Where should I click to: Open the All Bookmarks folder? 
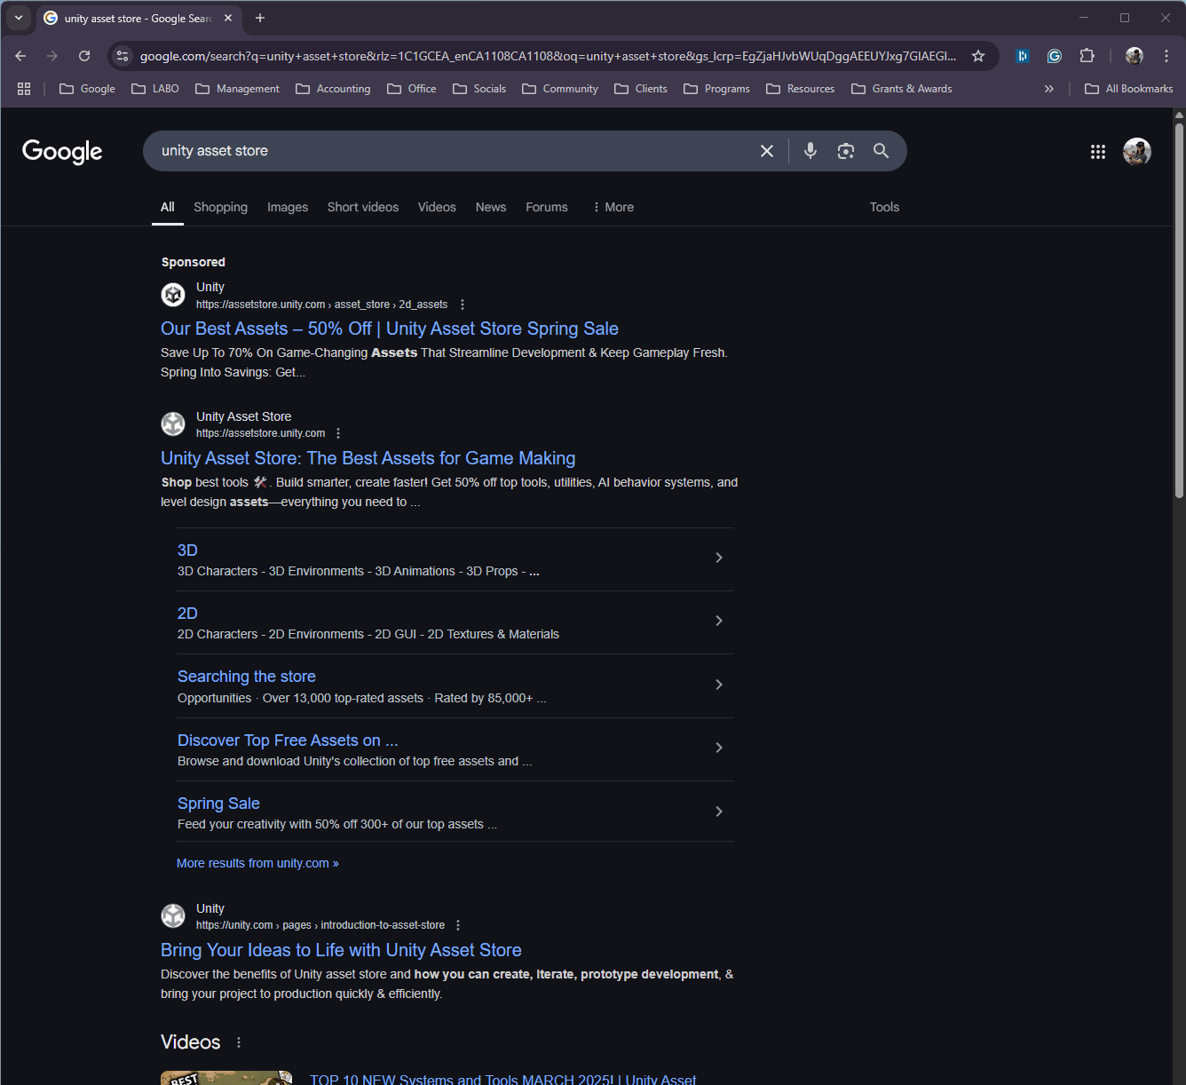(1129, 89)
